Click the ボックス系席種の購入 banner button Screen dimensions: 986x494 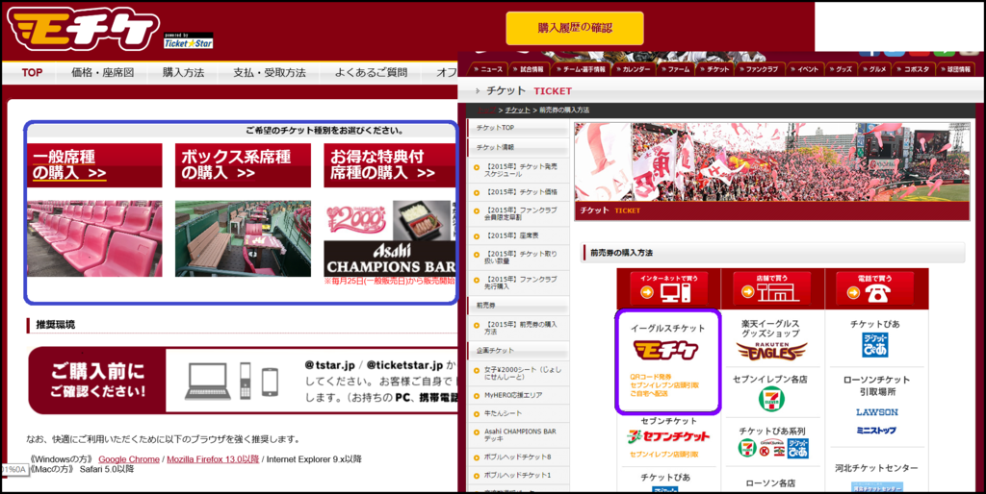[243, 165]
